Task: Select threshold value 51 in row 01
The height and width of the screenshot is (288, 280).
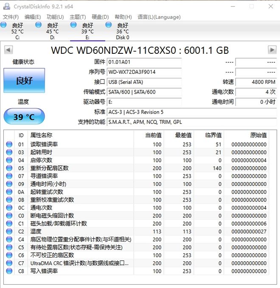Action: point(218,144)
